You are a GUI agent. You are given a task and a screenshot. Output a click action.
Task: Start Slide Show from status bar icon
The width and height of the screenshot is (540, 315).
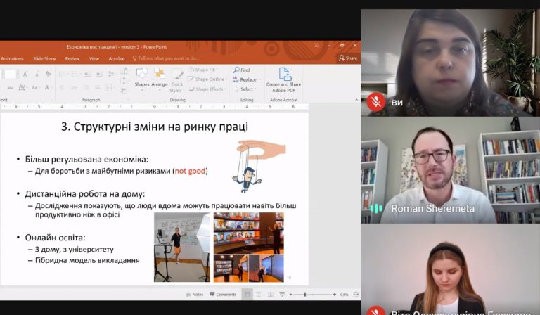coord(282,295)
